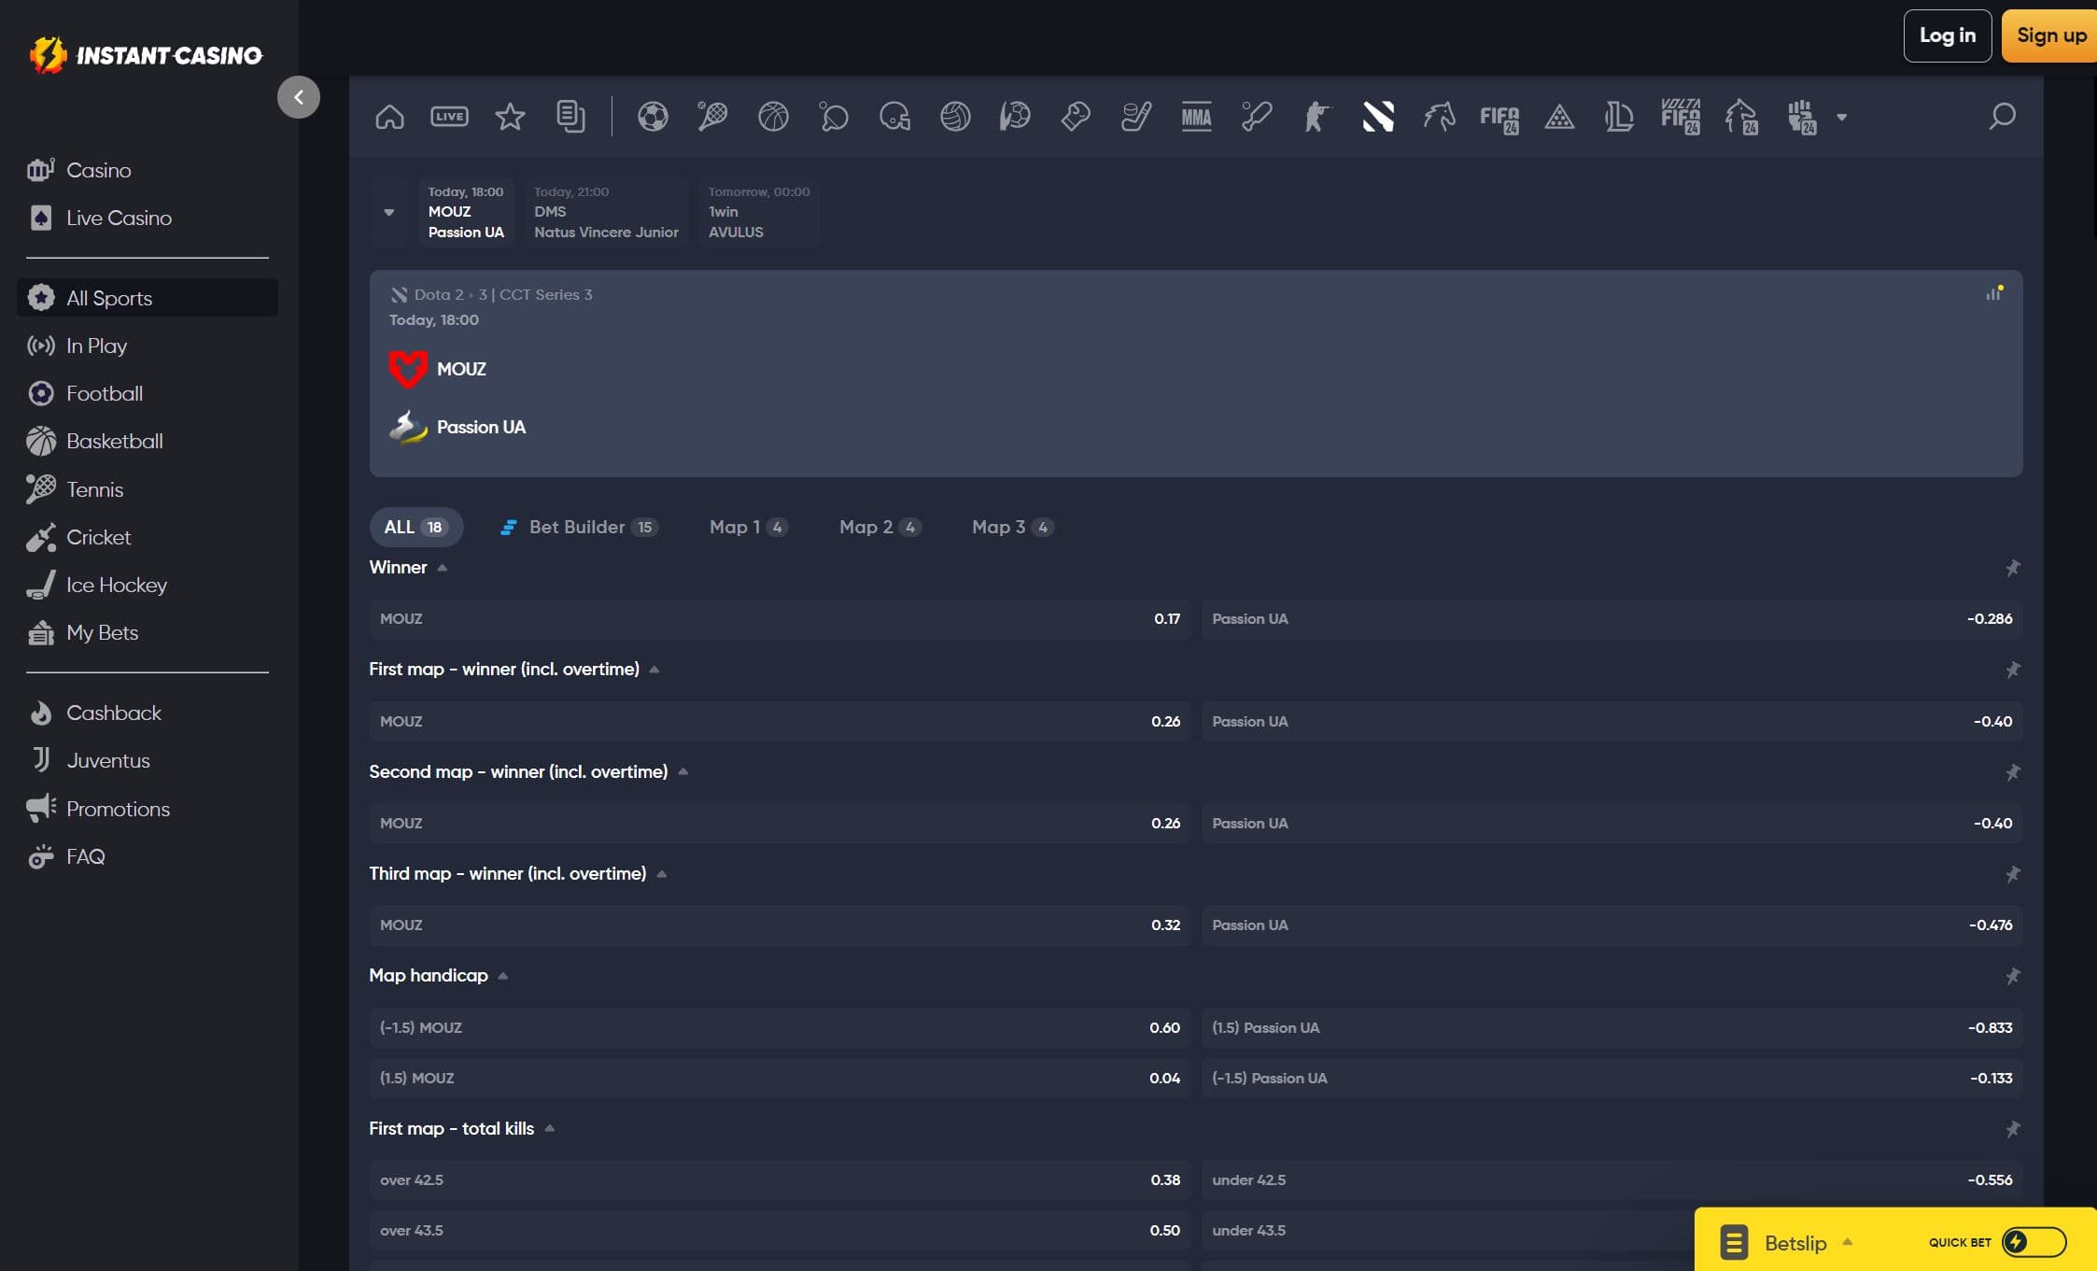The width and height of the screenshot is (2097, 1271).
Task: Collapse the Map handicap section
Action: pyautogui.click(x=503, y=976)
